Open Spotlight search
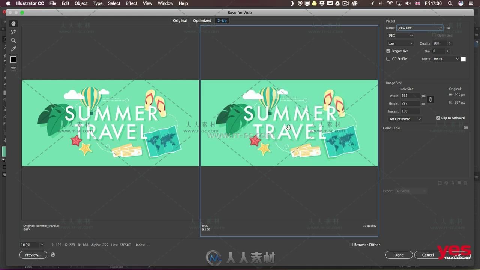 coord(450,3)
